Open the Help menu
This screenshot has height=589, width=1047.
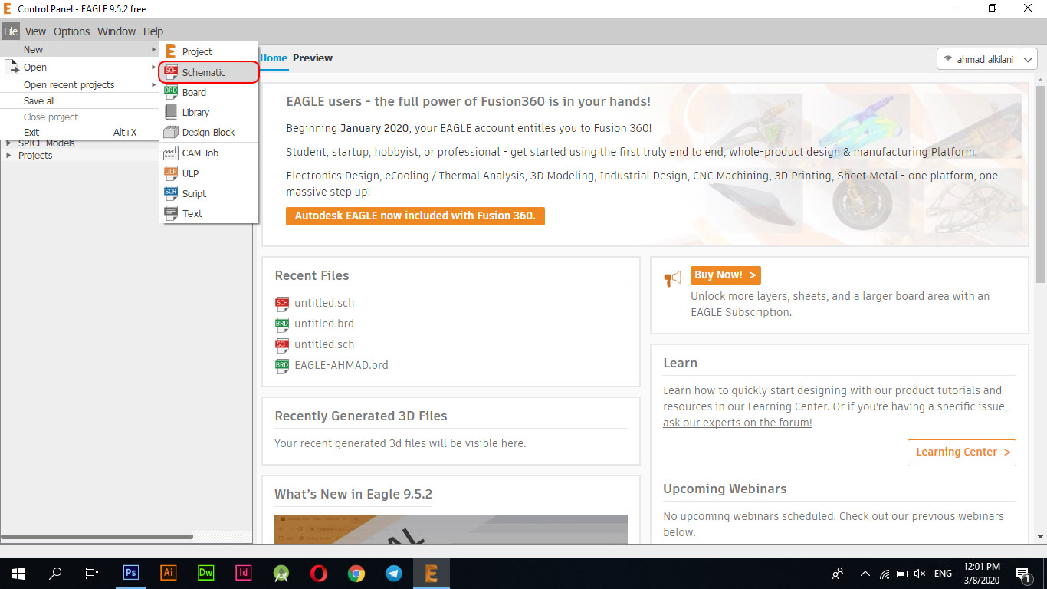pyautogui.click(x=153, y=31)
